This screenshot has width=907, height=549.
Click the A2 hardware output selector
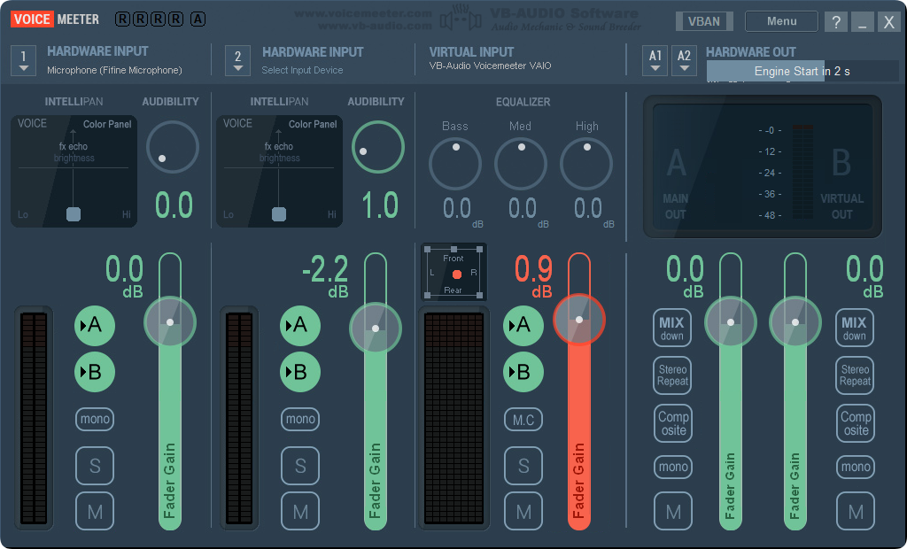pos(684,60)
